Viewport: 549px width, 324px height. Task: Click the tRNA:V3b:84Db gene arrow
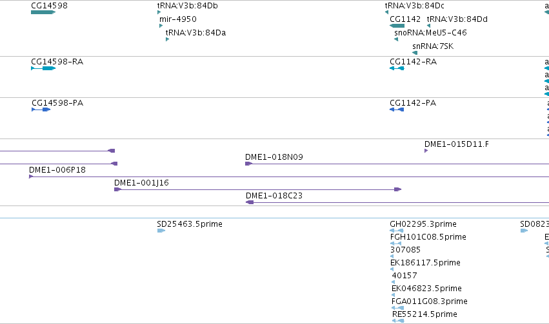[159, 12]
